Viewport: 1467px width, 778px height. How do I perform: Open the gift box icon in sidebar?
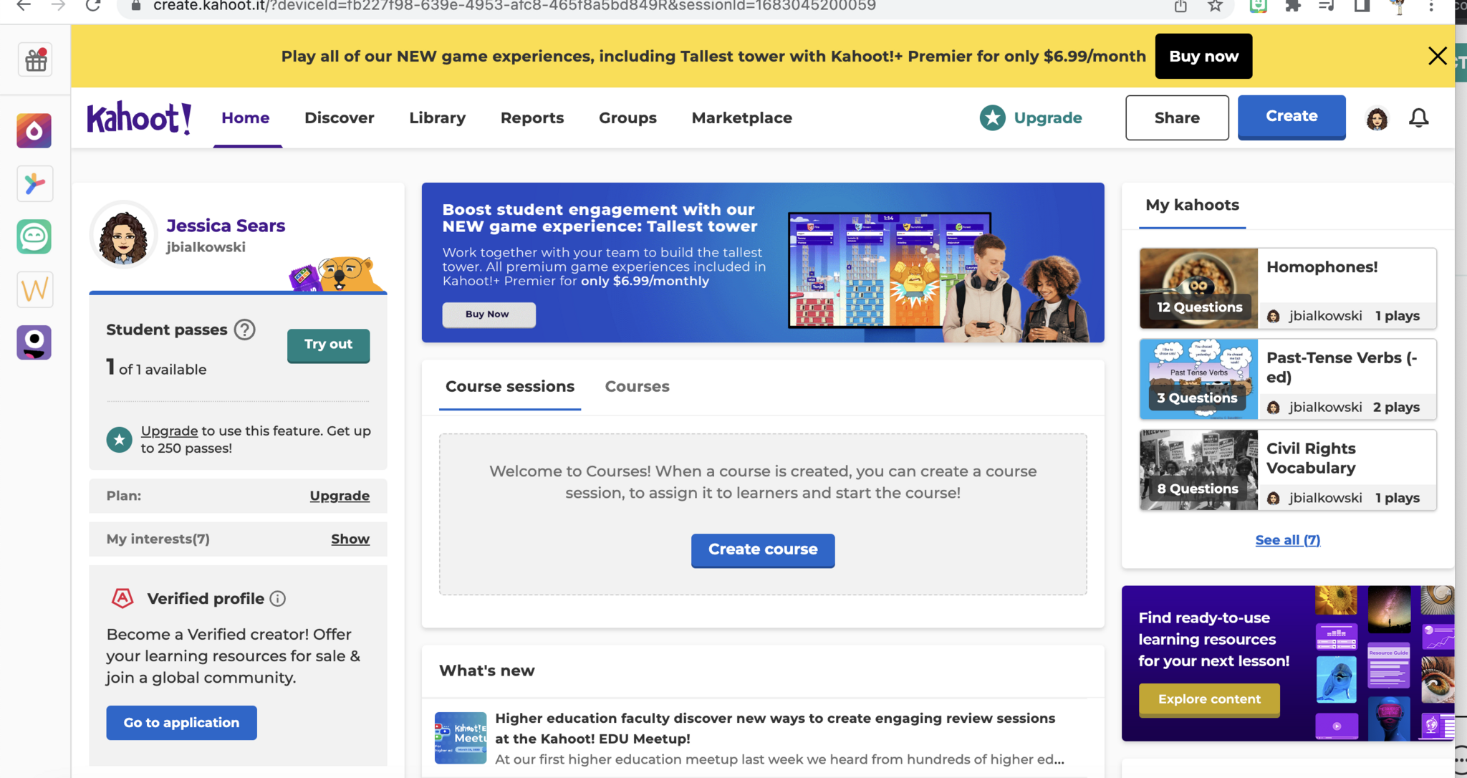pos(35,60)
